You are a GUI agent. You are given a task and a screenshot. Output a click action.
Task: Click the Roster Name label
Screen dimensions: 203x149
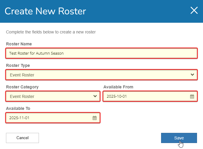click(19, 44)
